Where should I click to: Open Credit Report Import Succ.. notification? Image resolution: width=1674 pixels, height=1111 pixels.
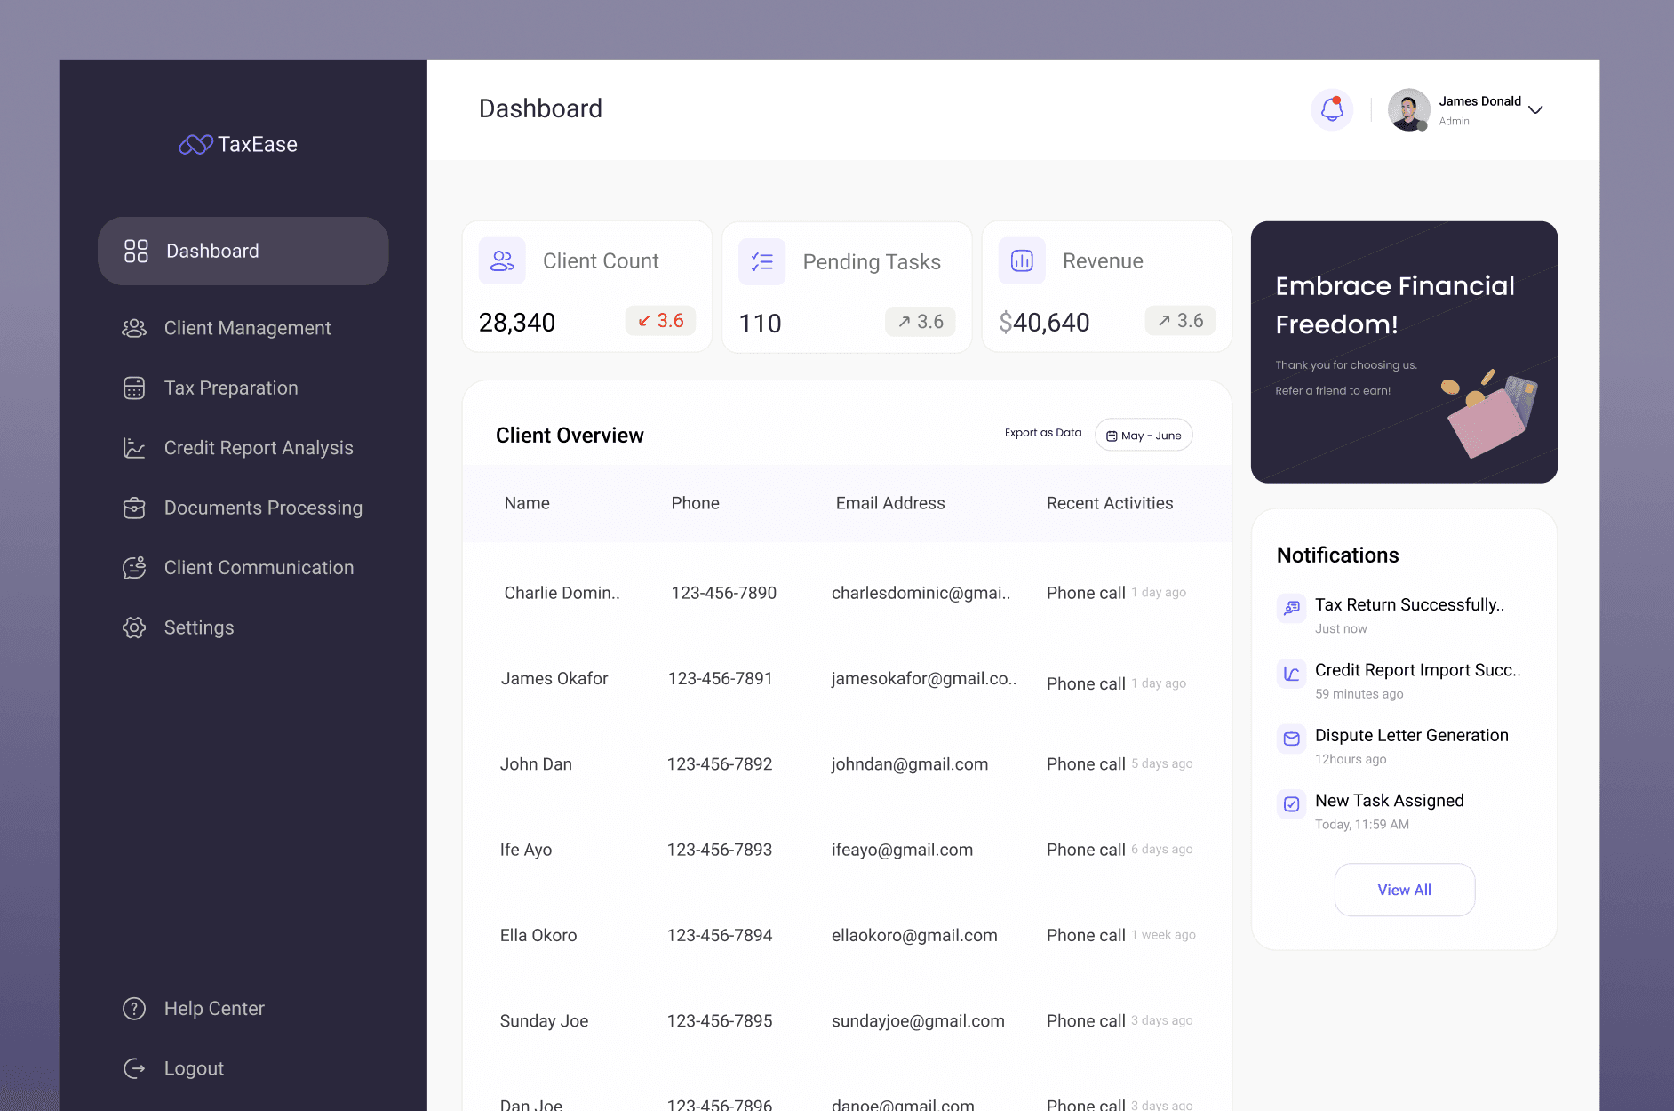(x=1418, y=670)
